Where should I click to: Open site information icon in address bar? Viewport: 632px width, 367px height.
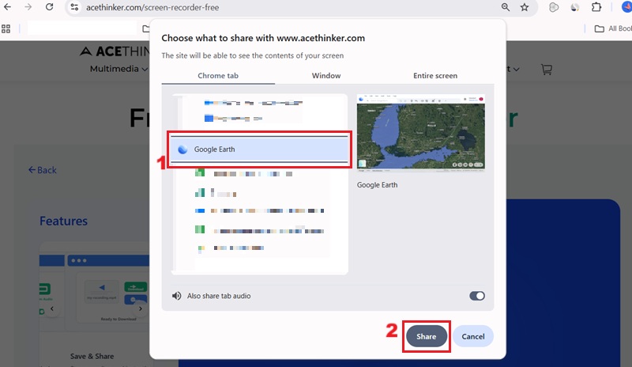point(74,7)
